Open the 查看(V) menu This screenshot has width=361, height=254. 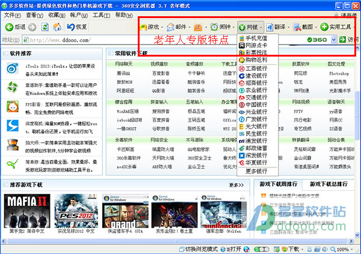tap(34, 15)
